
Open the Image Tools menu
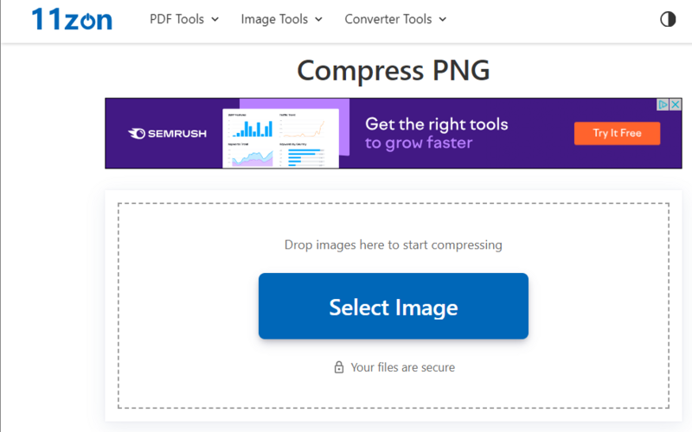click(x=274, y=19)
